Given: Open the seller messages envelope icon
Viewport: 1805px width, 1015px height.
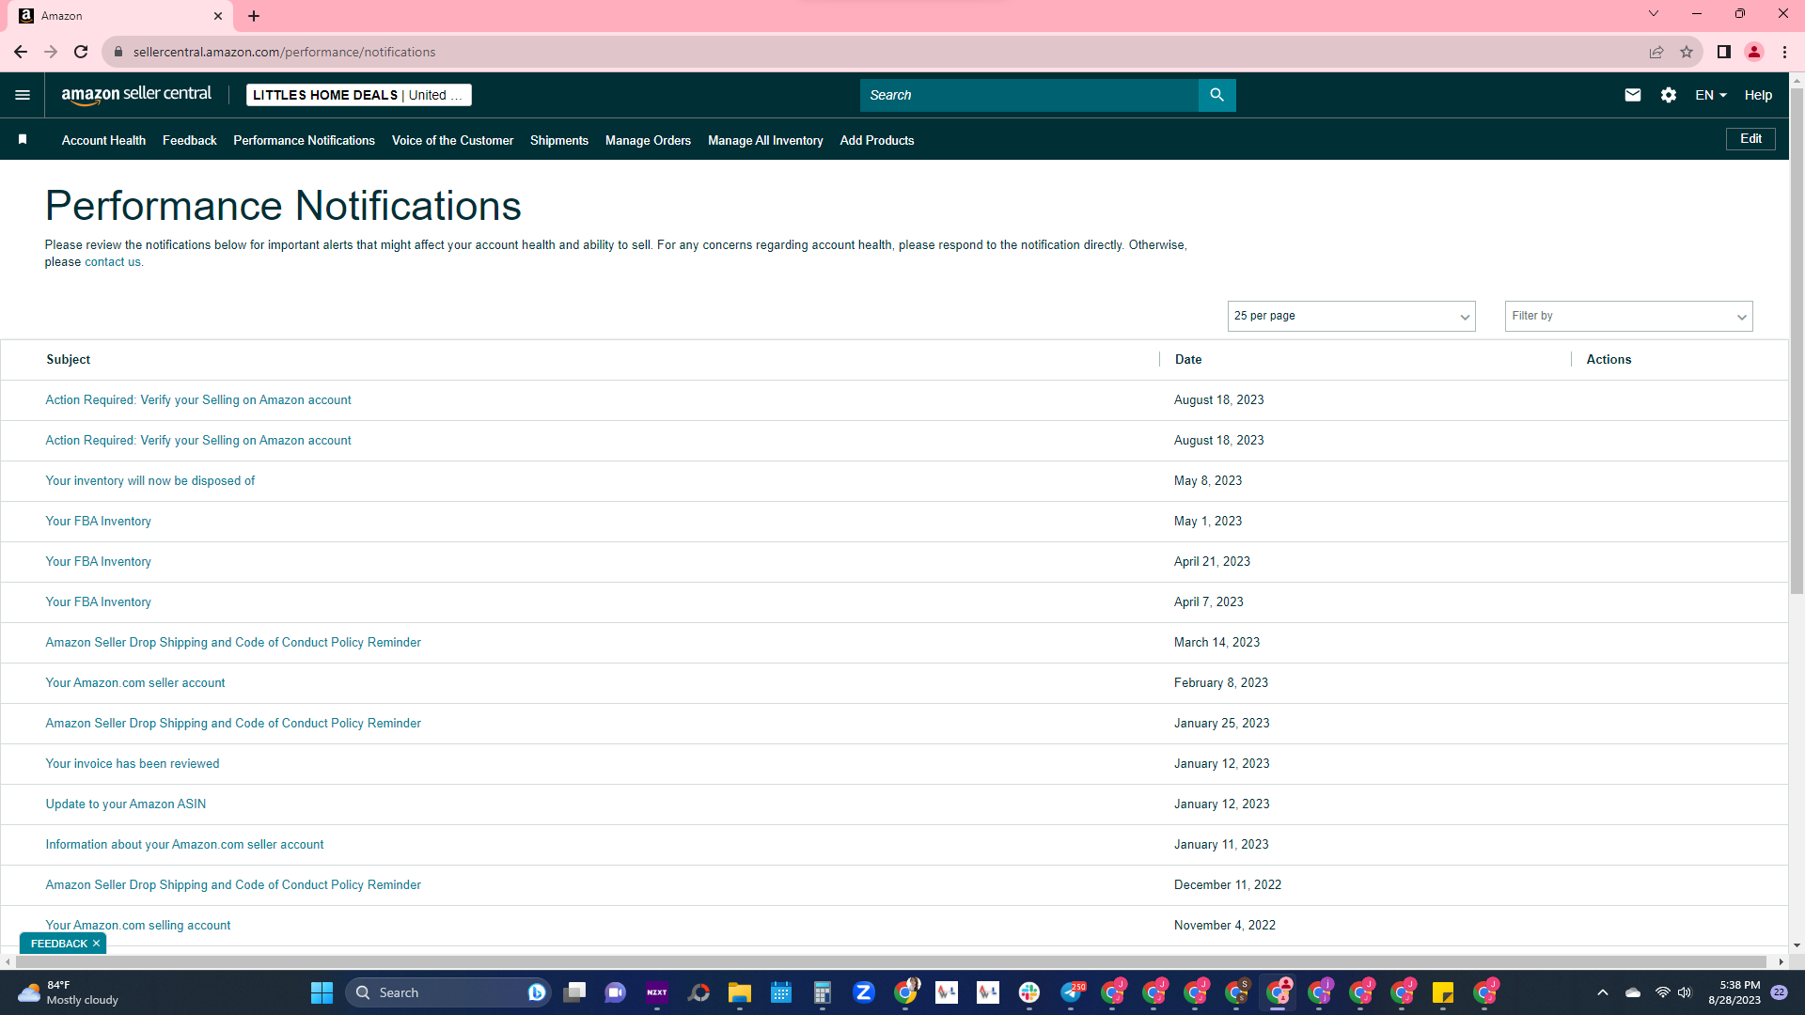Looking at the screenshot, I should pyautogui.click(x=1633, y=95).
